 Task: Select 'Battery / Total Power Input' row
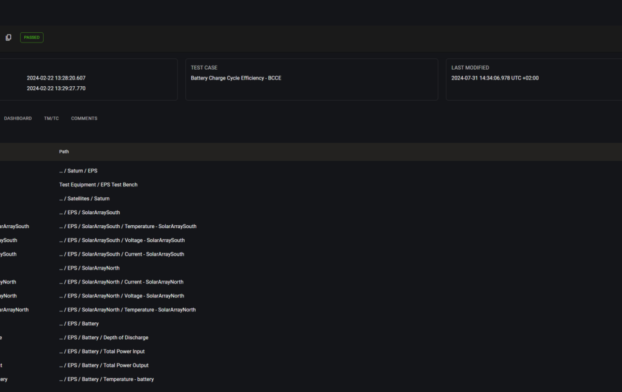click(x=311, y=351)
